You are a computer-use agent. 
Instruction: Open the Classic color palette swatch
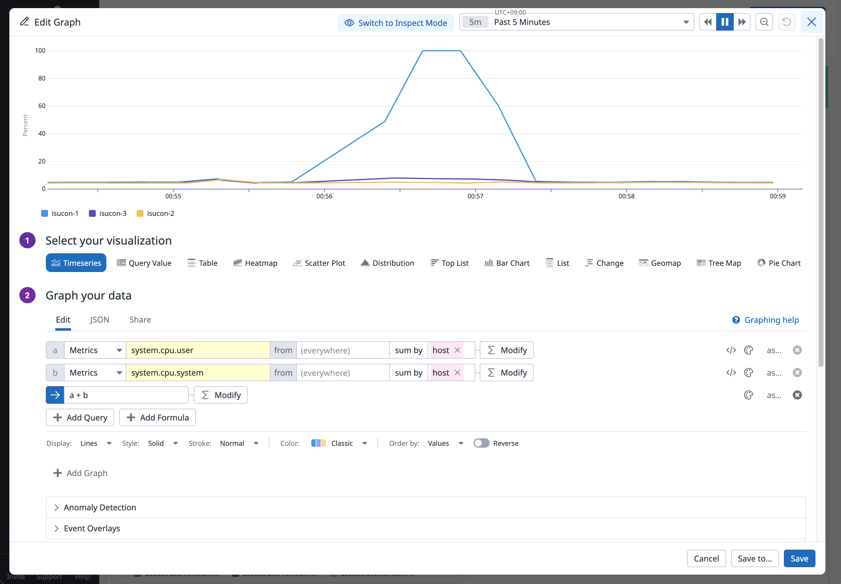point(318,443)
